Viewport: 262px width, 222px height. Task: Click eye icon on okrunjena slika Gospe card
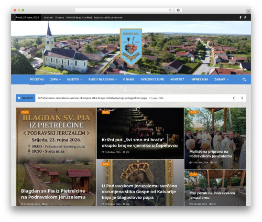point(124,204)
